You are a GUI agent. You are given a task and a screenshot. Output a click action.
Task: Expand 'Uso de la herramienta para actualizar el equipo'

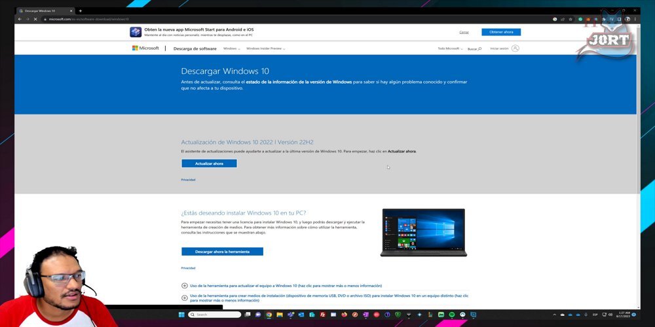tap(286, 286)
